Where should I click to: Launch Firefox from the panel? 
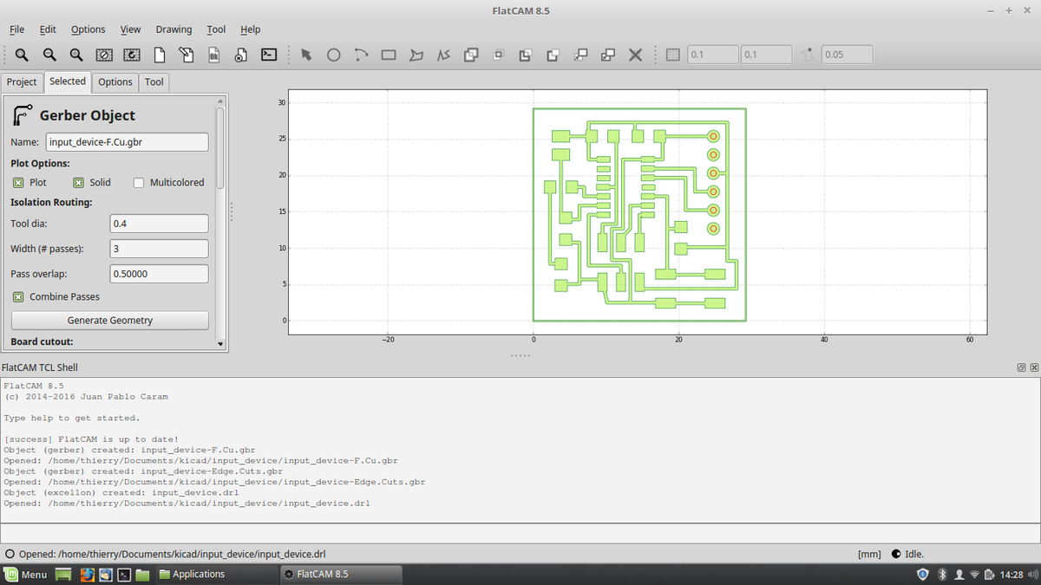(88, 575)
